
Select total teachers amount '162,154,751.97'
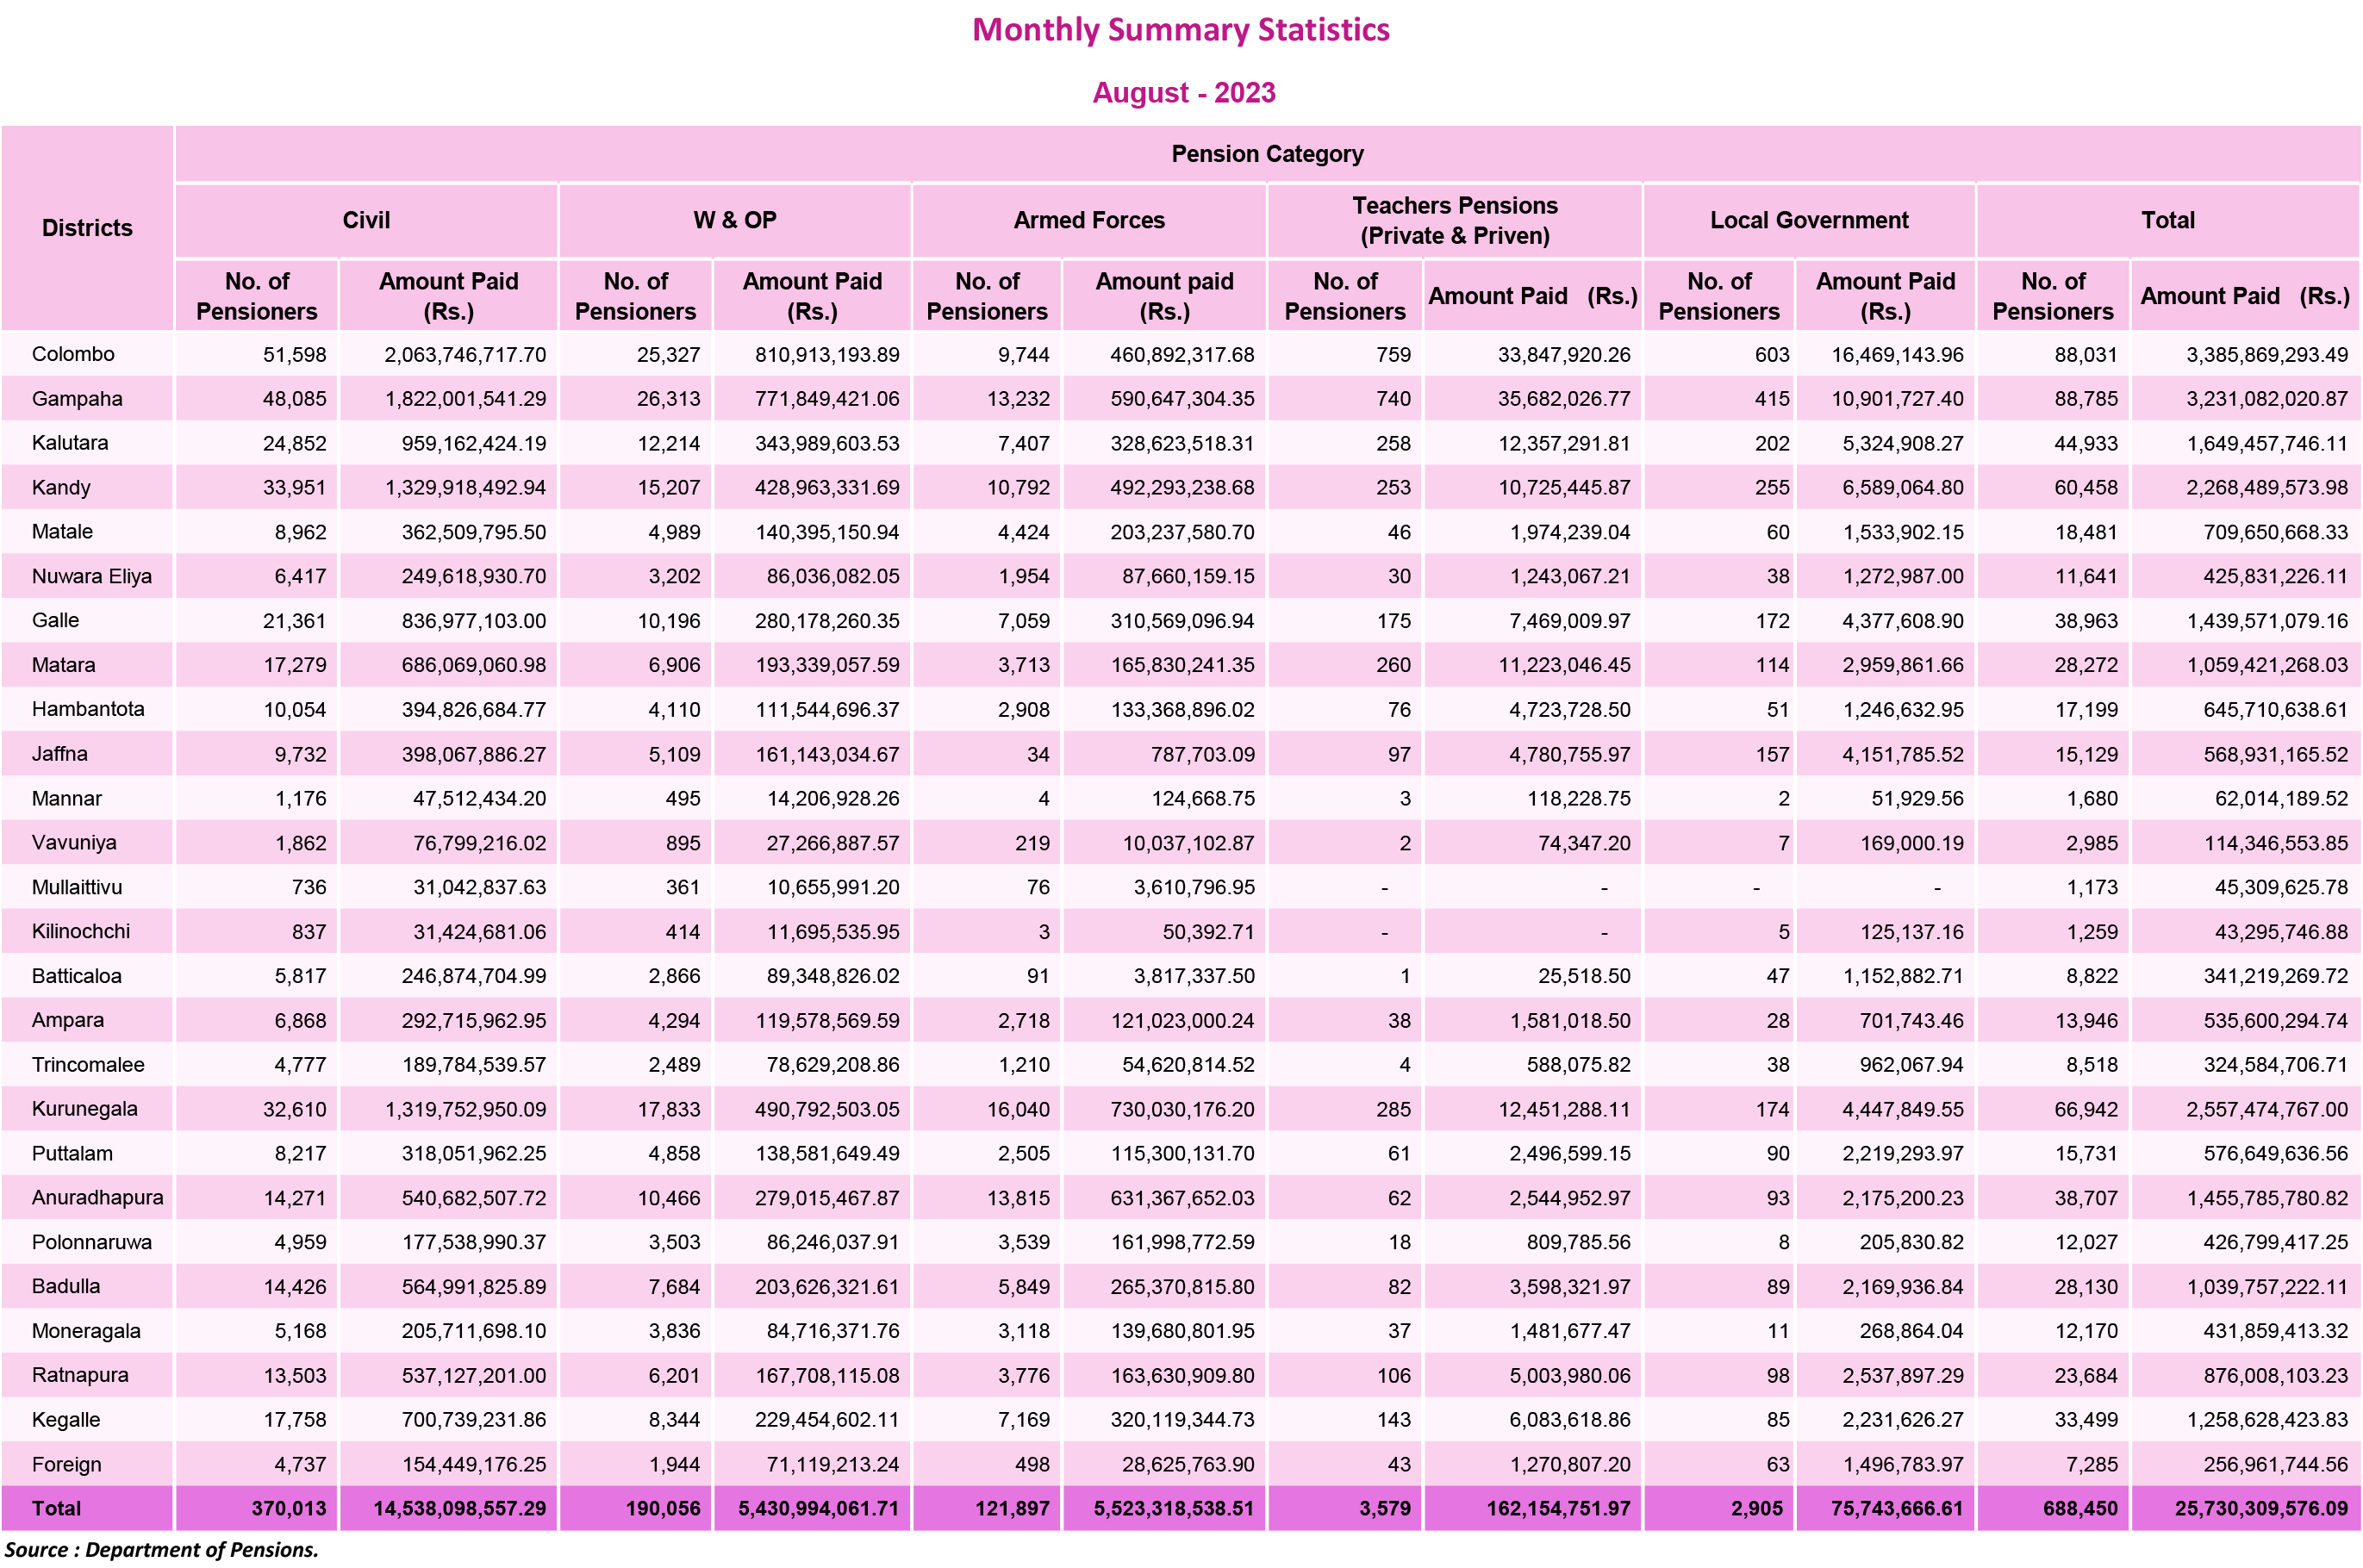pos(1558,1508)
